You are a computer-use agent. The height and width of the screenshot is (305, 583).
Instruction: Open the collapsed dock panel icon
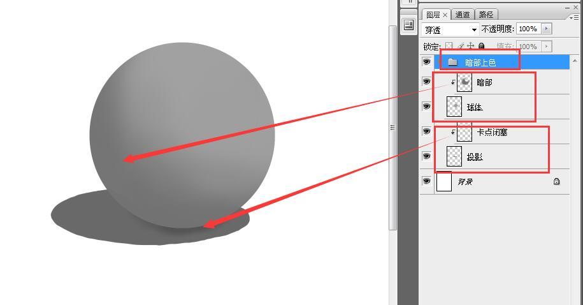click(408, 25)
